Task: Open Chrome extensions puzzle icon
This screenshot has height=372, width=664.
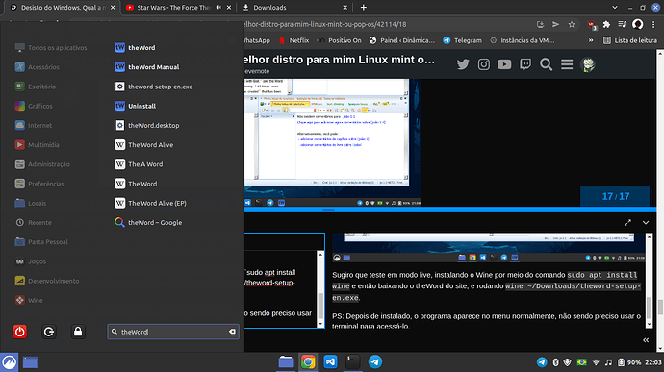Action: 606,25
